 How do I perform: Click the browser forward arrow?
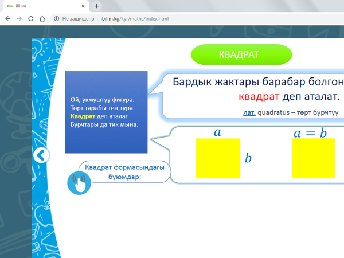click(19, 19)
